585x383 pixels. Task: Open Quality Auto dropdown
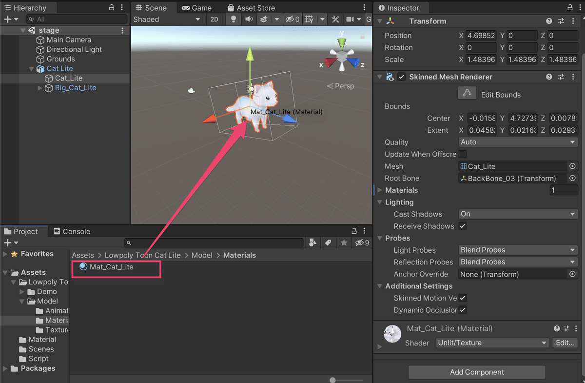point(518,142)
